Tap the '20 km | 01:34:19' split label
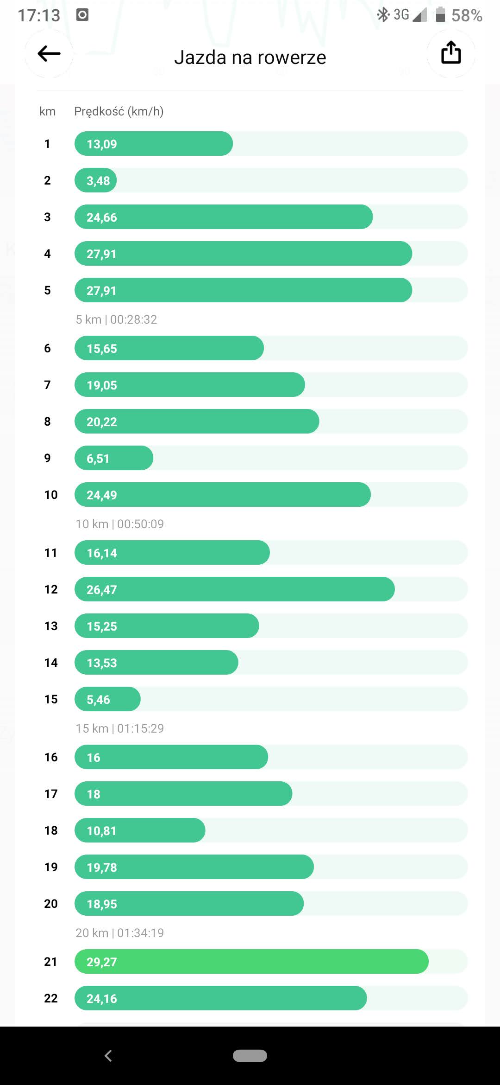 [120, 933]
